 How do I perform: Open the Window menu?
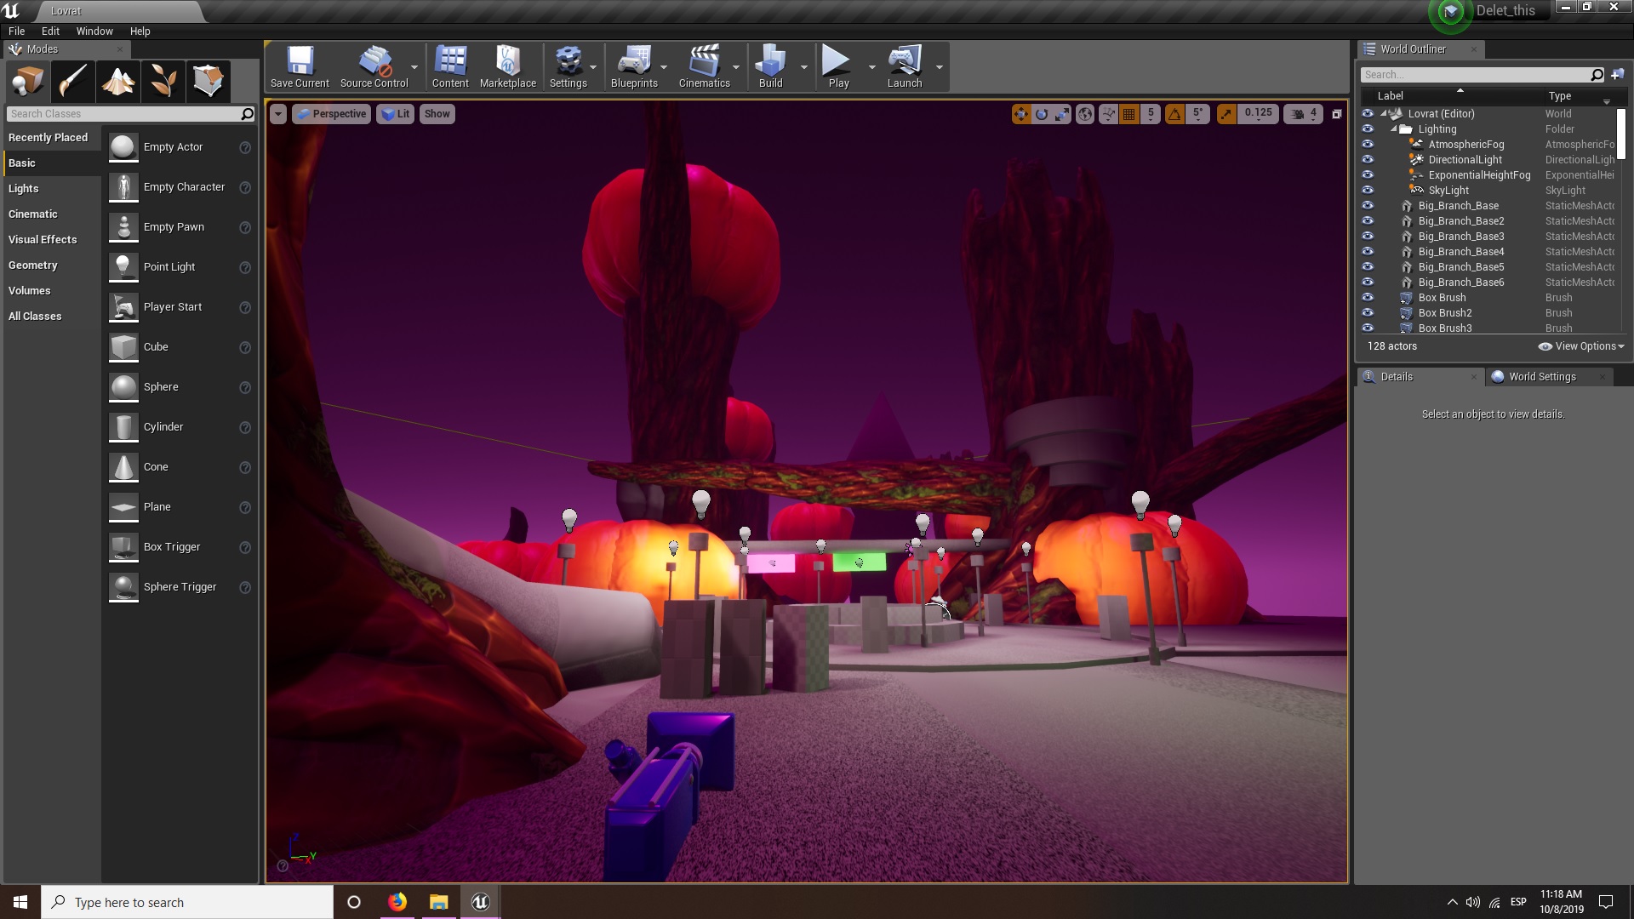pos(94,31)
